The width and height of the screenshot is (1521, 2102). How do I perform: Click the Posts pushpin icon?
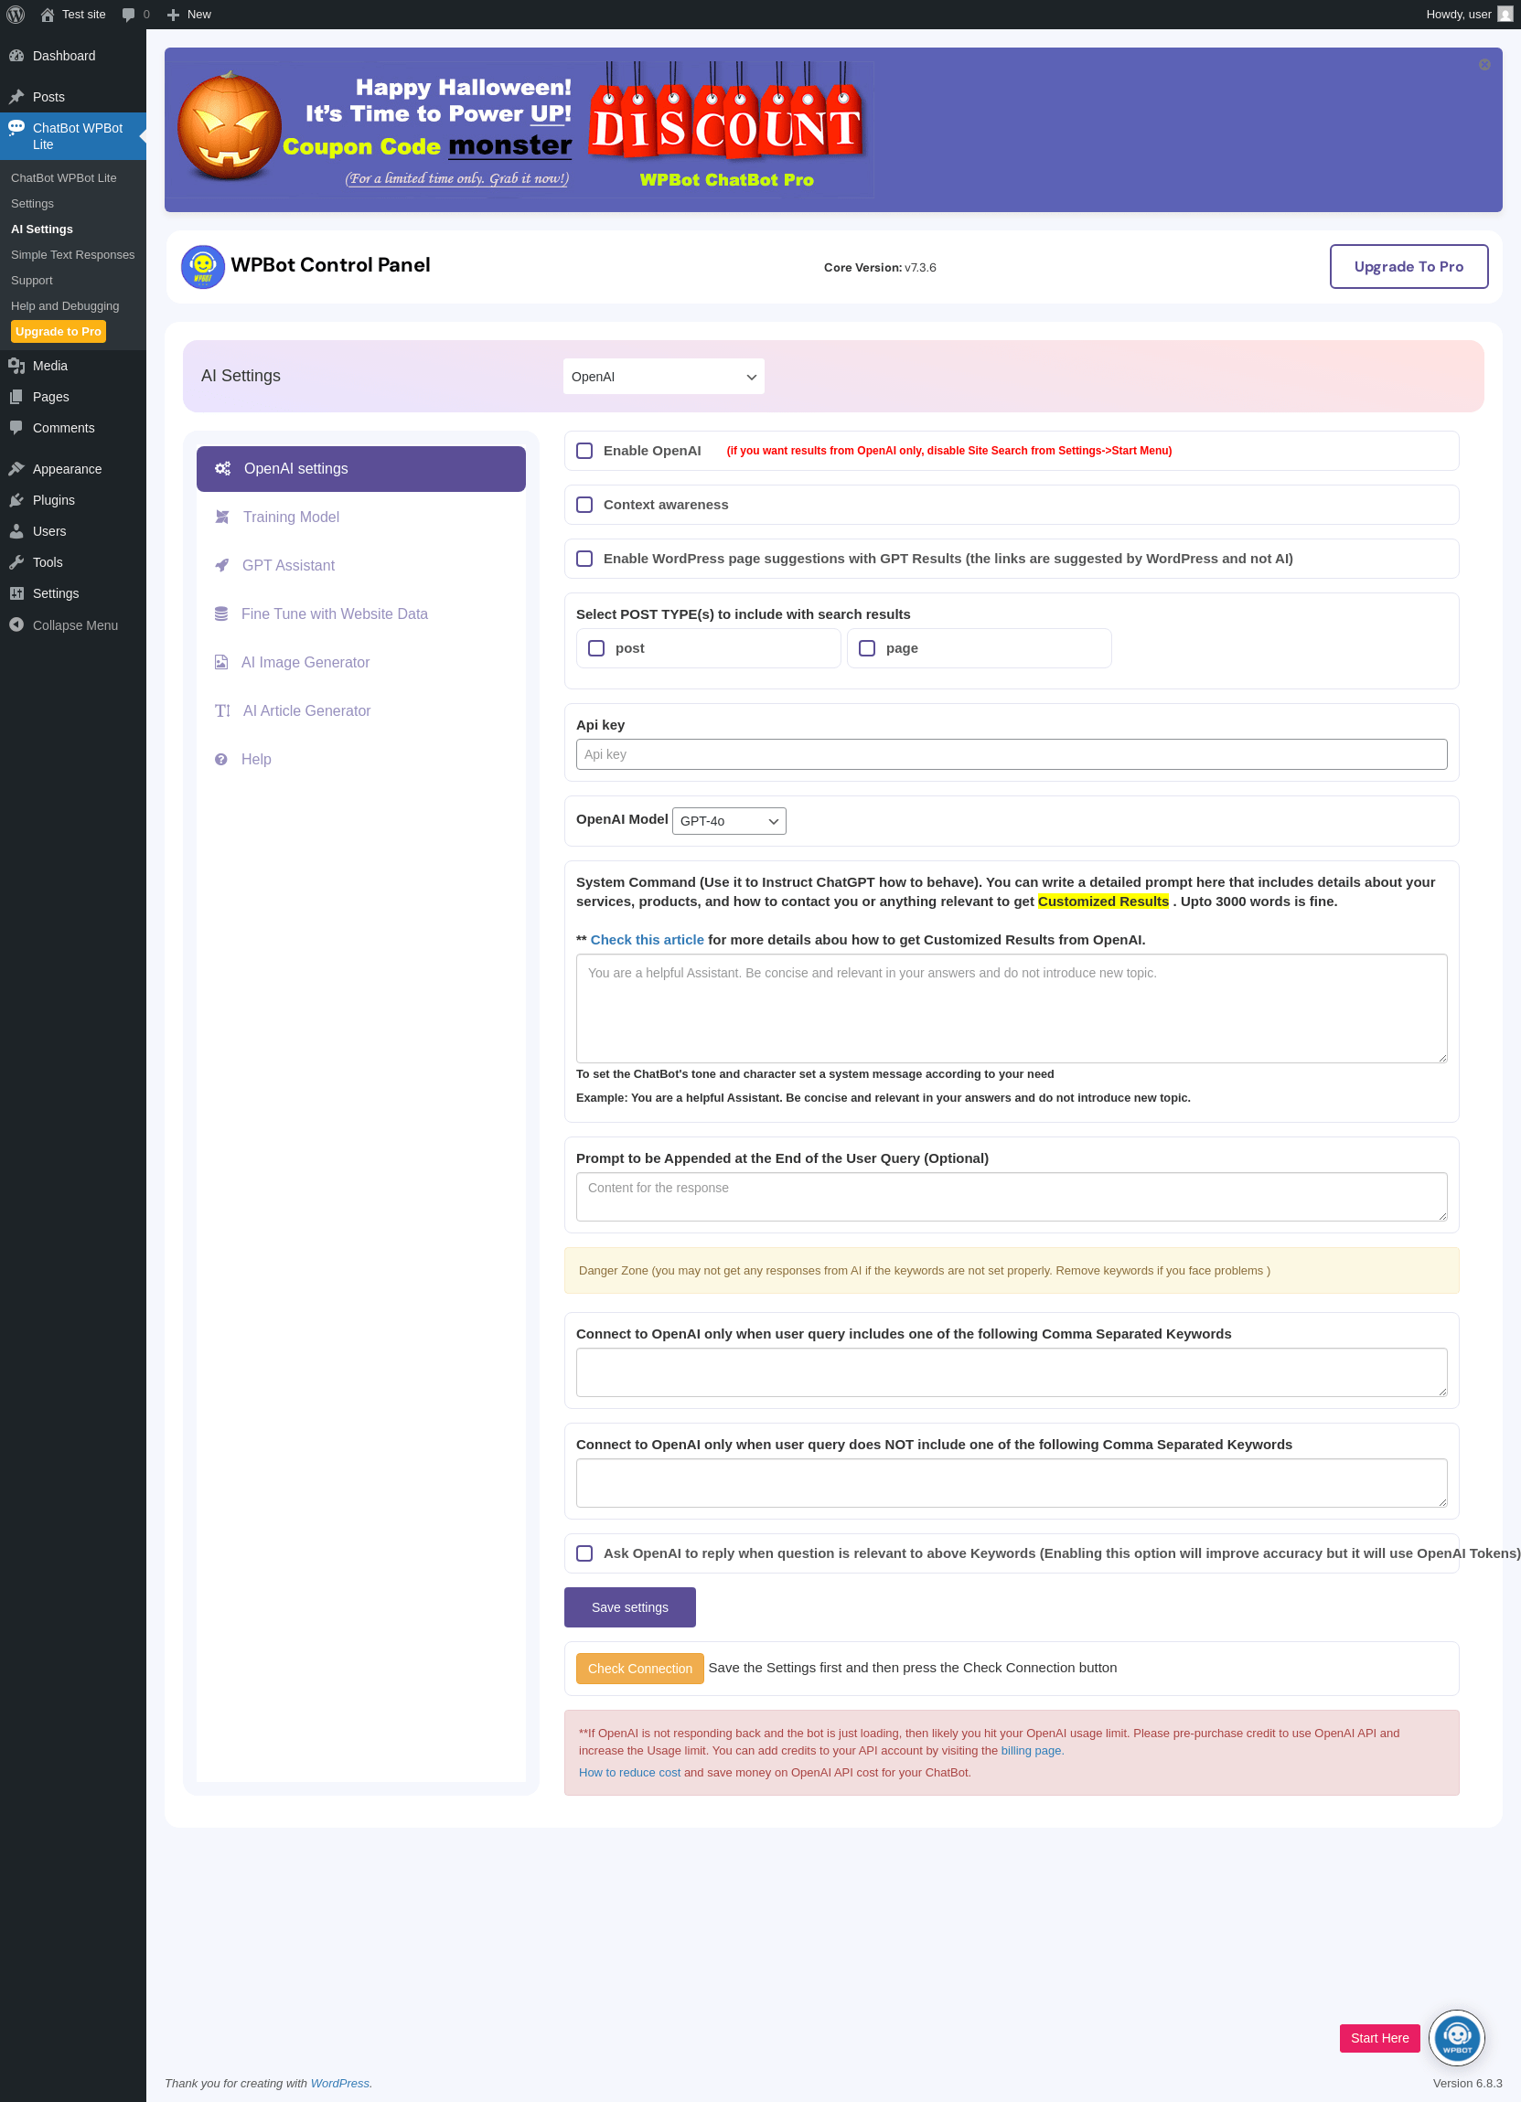[x=16, y=96]
